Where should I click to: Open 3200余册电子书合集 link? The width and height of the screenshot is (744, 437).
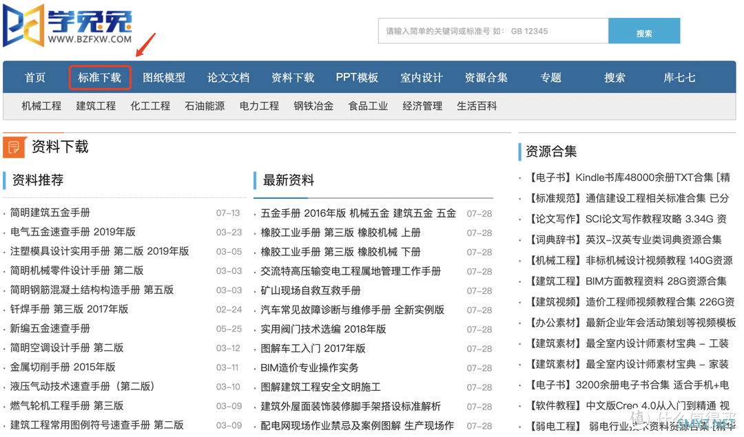click(629, 385)
